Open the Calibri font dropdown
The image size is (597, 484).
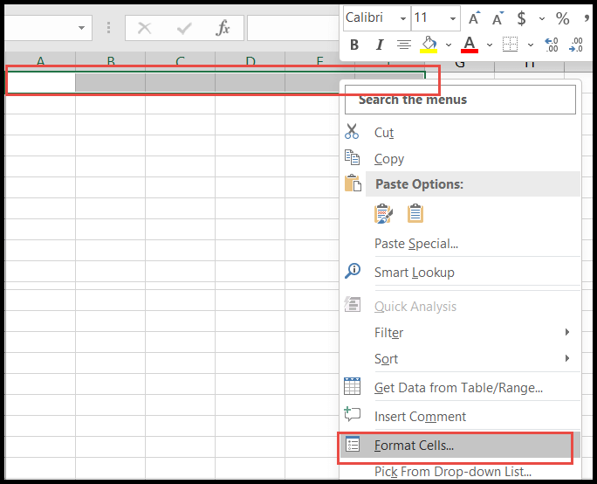pyautogui.click(x=403, y=18)
